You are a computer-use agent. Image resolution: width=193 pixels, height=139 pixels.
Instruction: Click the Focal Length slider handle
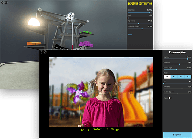176,69
